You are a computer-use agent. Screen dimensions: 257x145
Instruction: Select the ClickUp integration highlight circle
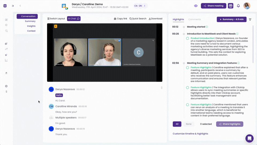click(x=187, y=88)
